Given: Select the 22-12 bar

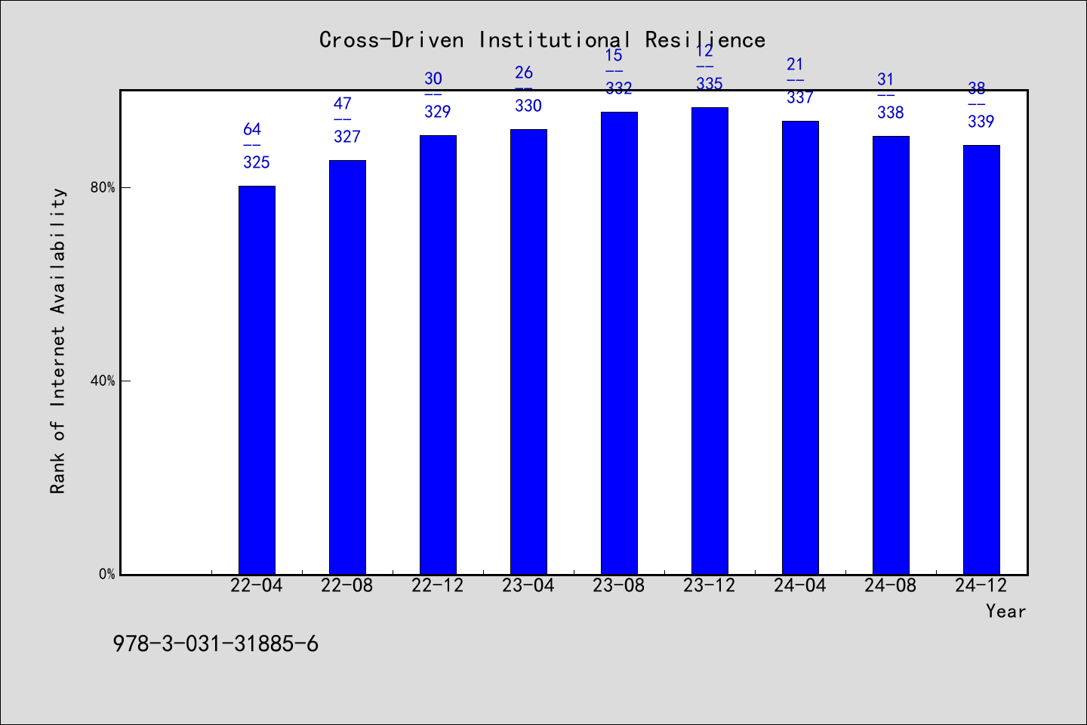Looking at the screenshot, I should coord(438,355).
